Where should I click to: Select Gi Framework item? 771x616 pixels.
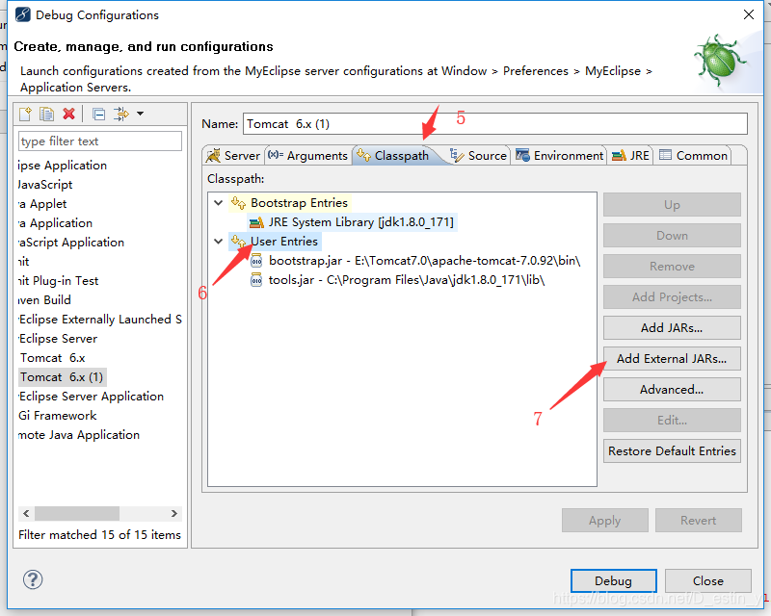58,416
